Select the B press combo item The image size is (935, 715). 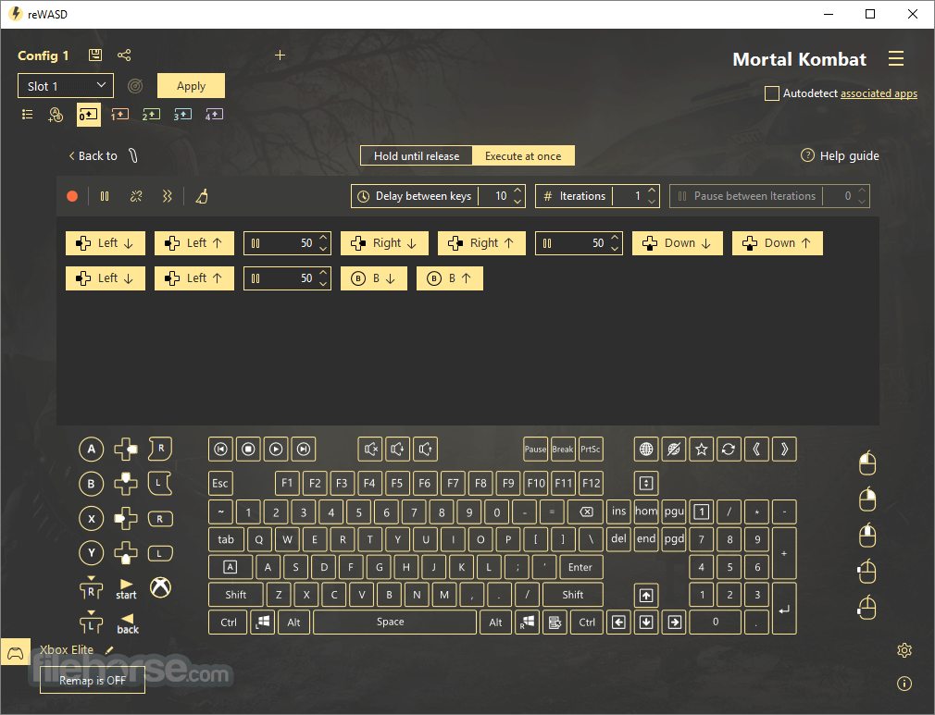pos(374,278)
